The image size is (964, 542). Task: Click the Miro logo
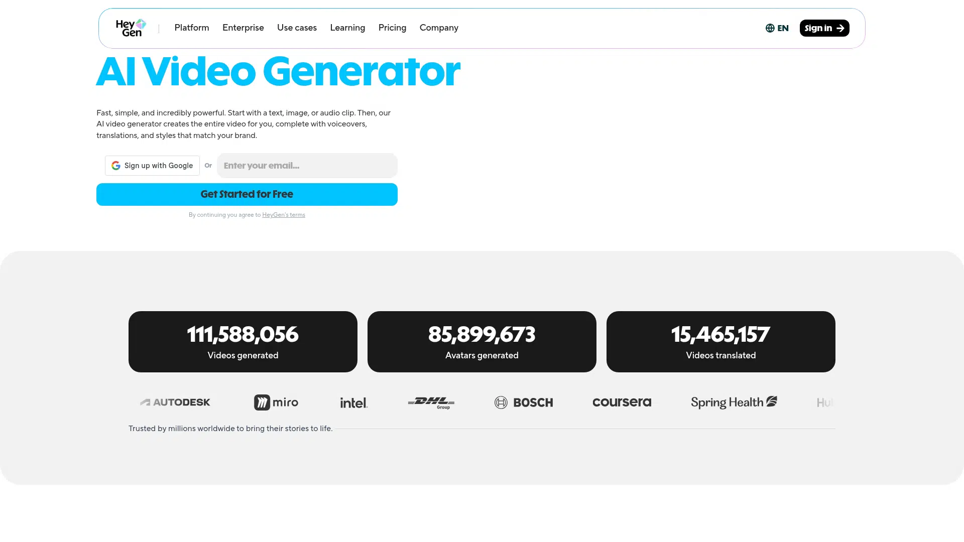276,402
